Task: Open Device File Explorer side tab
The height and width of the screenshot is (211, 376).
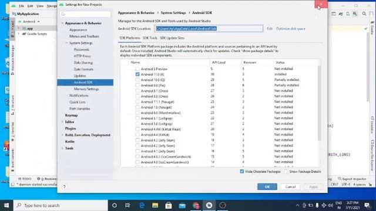Action: point(372,155)
